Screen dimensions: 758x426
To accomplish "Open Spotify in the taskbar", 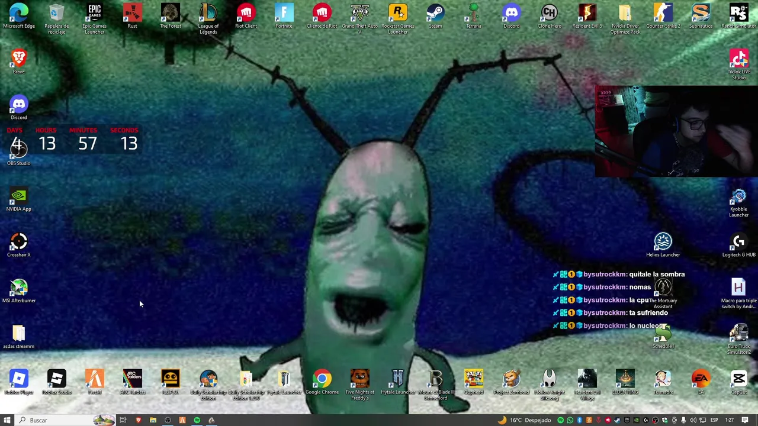I will (197, 420).
